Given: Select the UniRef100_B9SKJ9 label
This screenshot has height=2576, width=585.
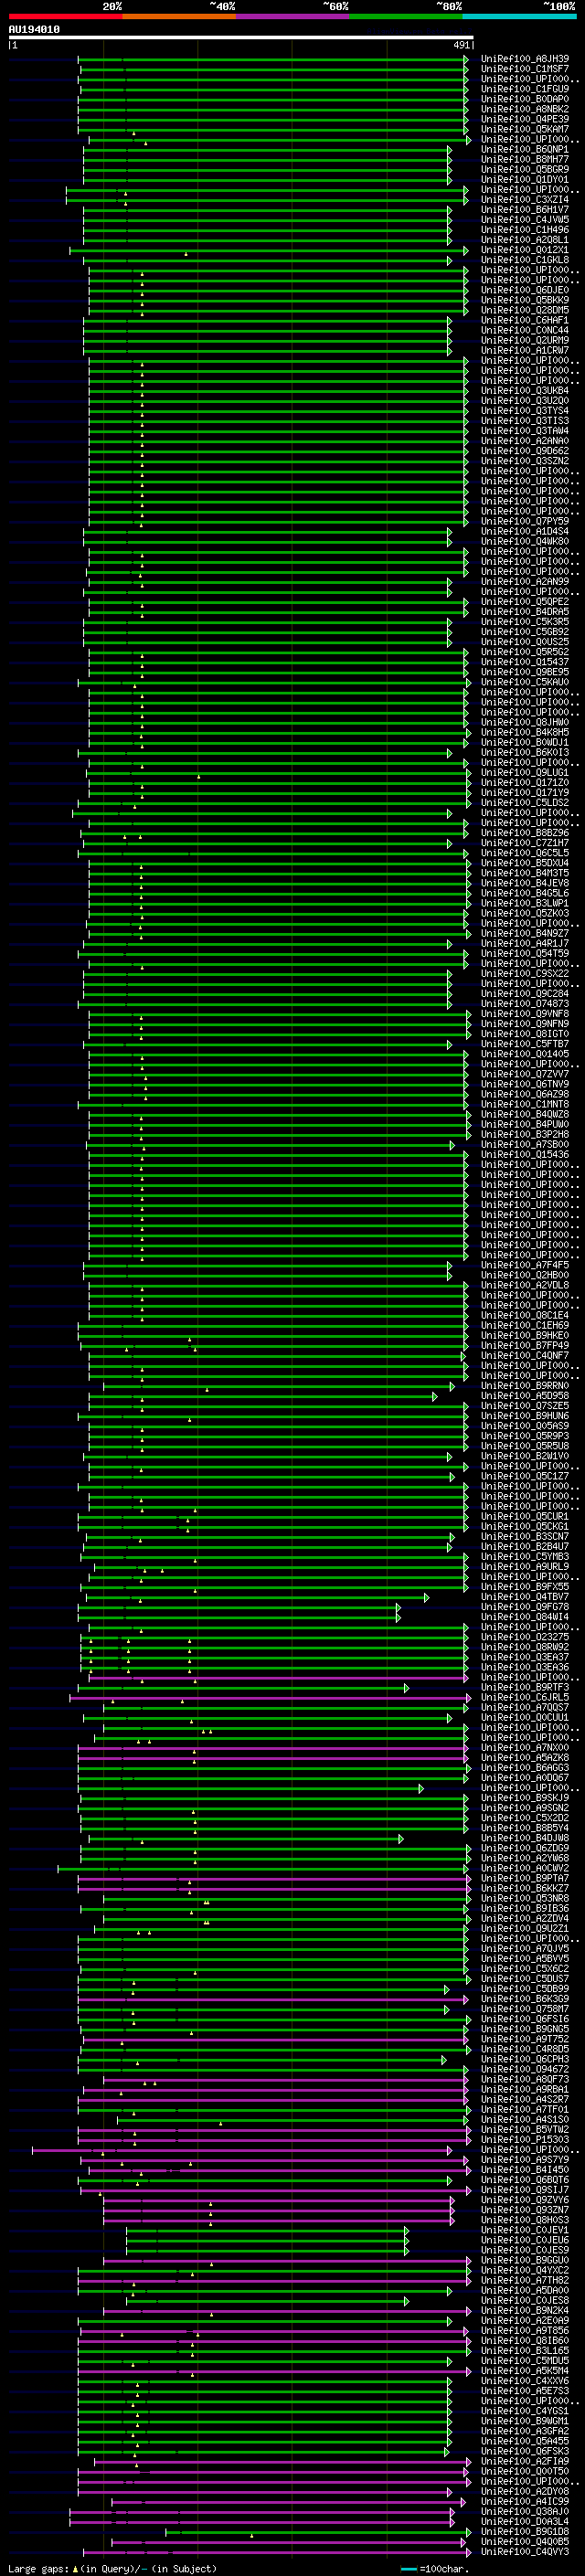Looking at the screenshot, I should [525, 1797].
